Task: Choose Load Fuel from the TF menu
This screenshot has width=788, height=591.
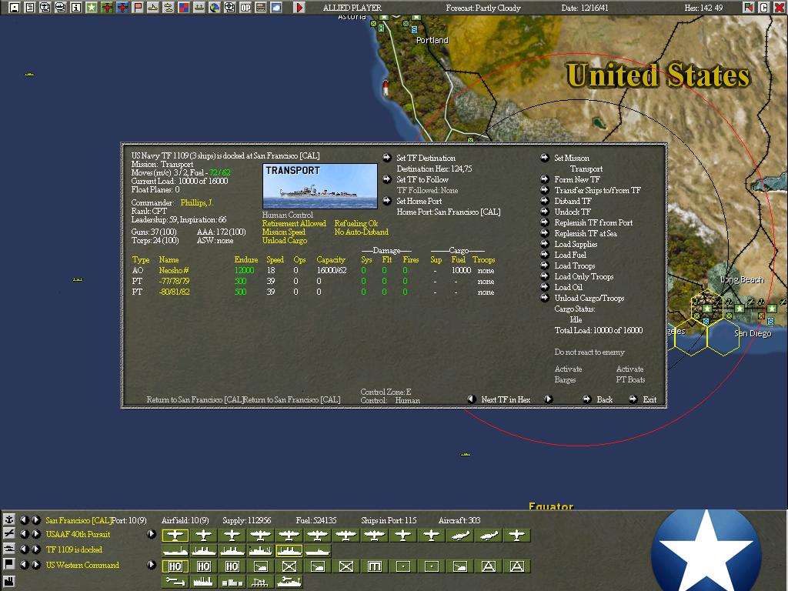Action: (x=570, y=255)
